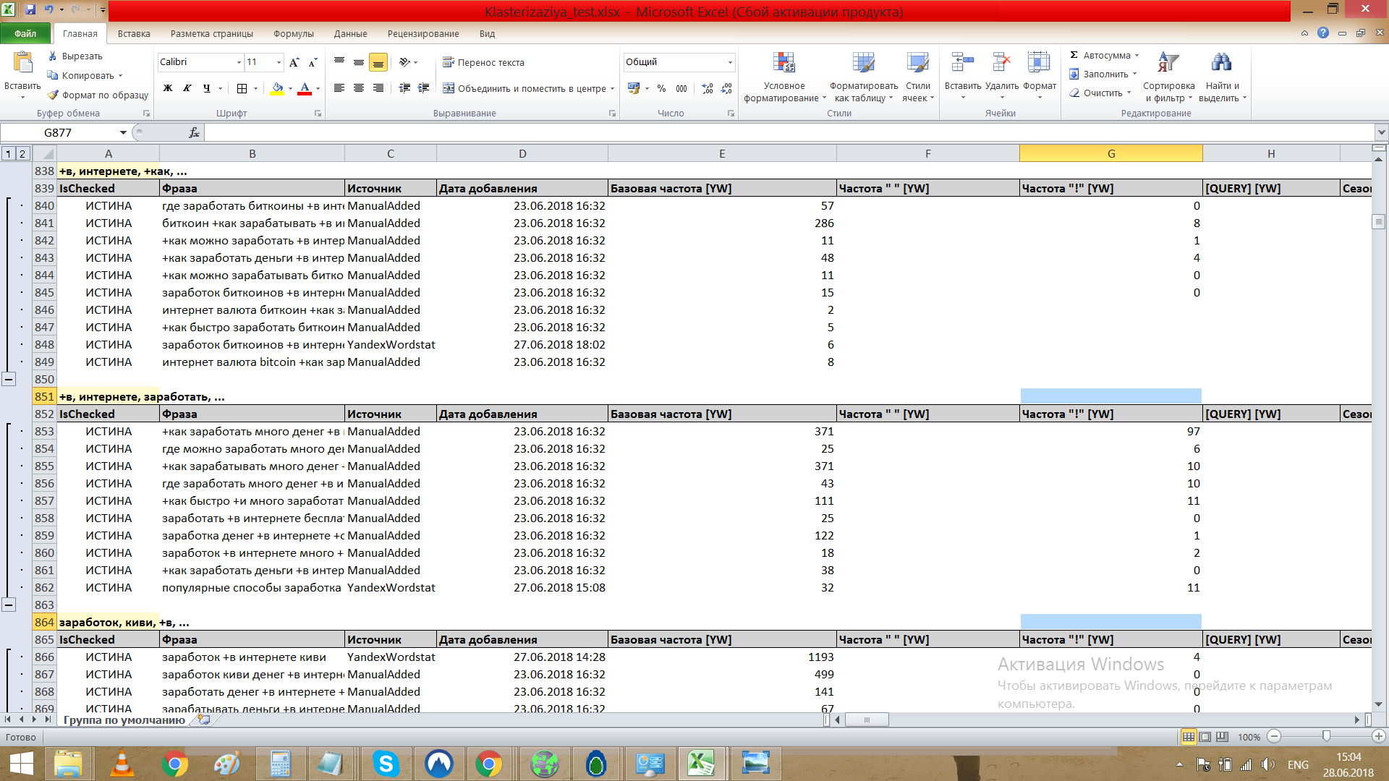
Task: Switch to the Вставка tab
Action: pyautogui.click(x=134, y=33)
